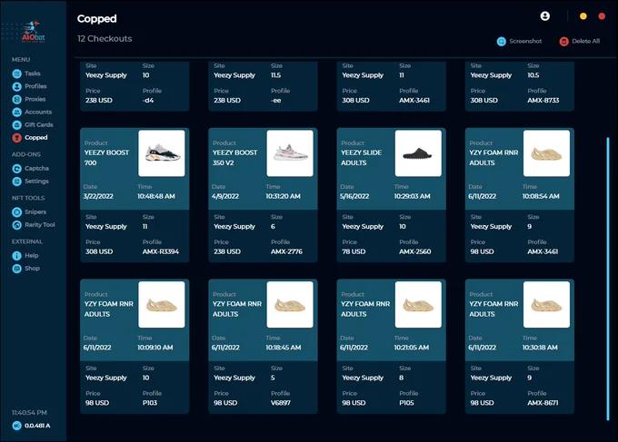Viewport: 618px width, 442px height.
Task: Go to the Profiles page
Action: click(x=35, y=86)
